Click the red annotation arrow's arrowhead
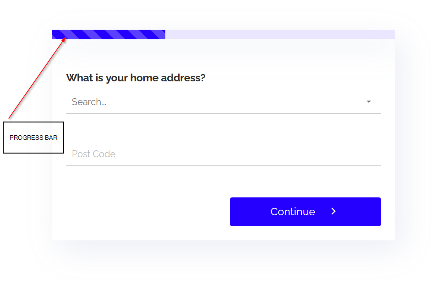The image size is (431, 308). click(x=65, y=40)
